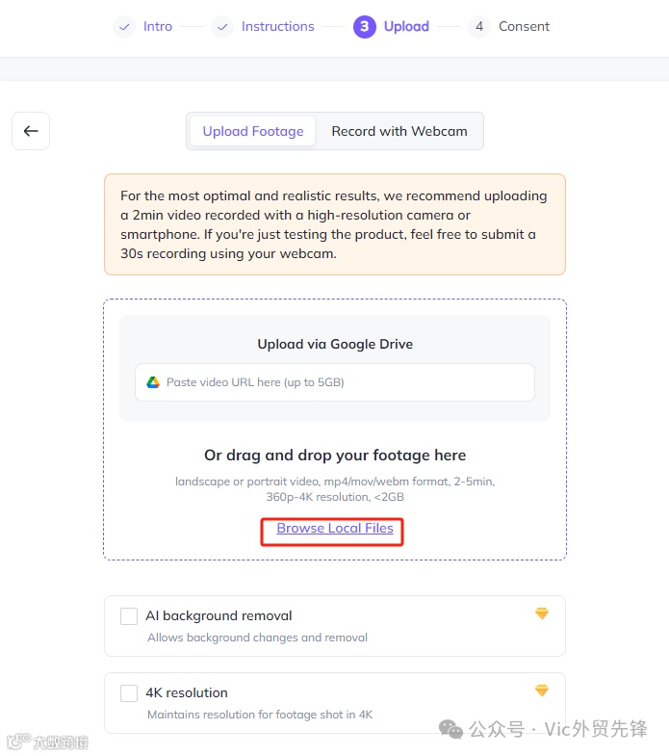Click the Instructions step checkmark icon
Screen dimensions: 669x756
222,27
